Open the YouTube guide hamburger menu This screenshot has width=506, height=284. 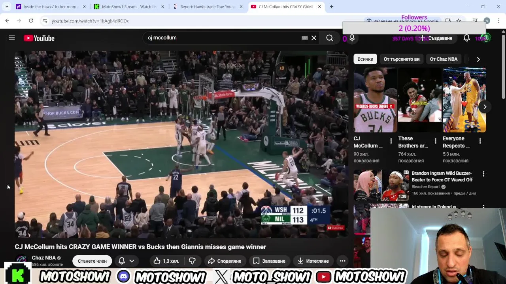tap(12, 38)
